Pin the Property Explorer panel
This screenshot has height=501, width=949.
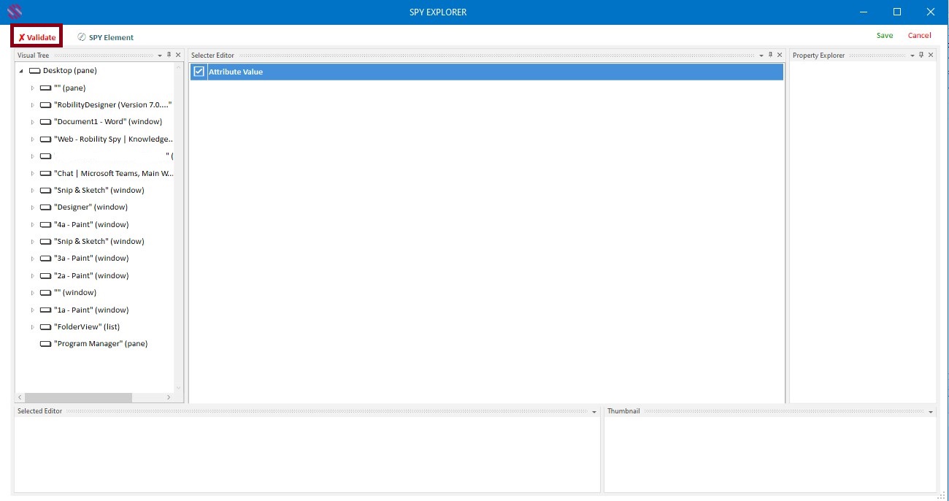click(x=921, y=55)
